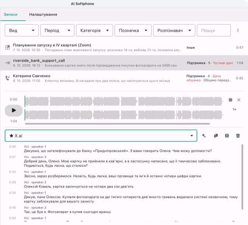
Task: Click the Чутливі дані tag
Action: (x=223, y=63)
